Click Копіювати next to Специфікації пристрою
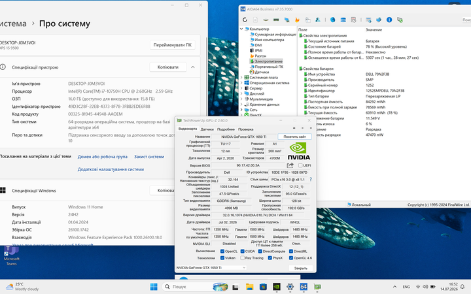Image resolution: width=471 pixels, height=294 pixels. point(168,67)
